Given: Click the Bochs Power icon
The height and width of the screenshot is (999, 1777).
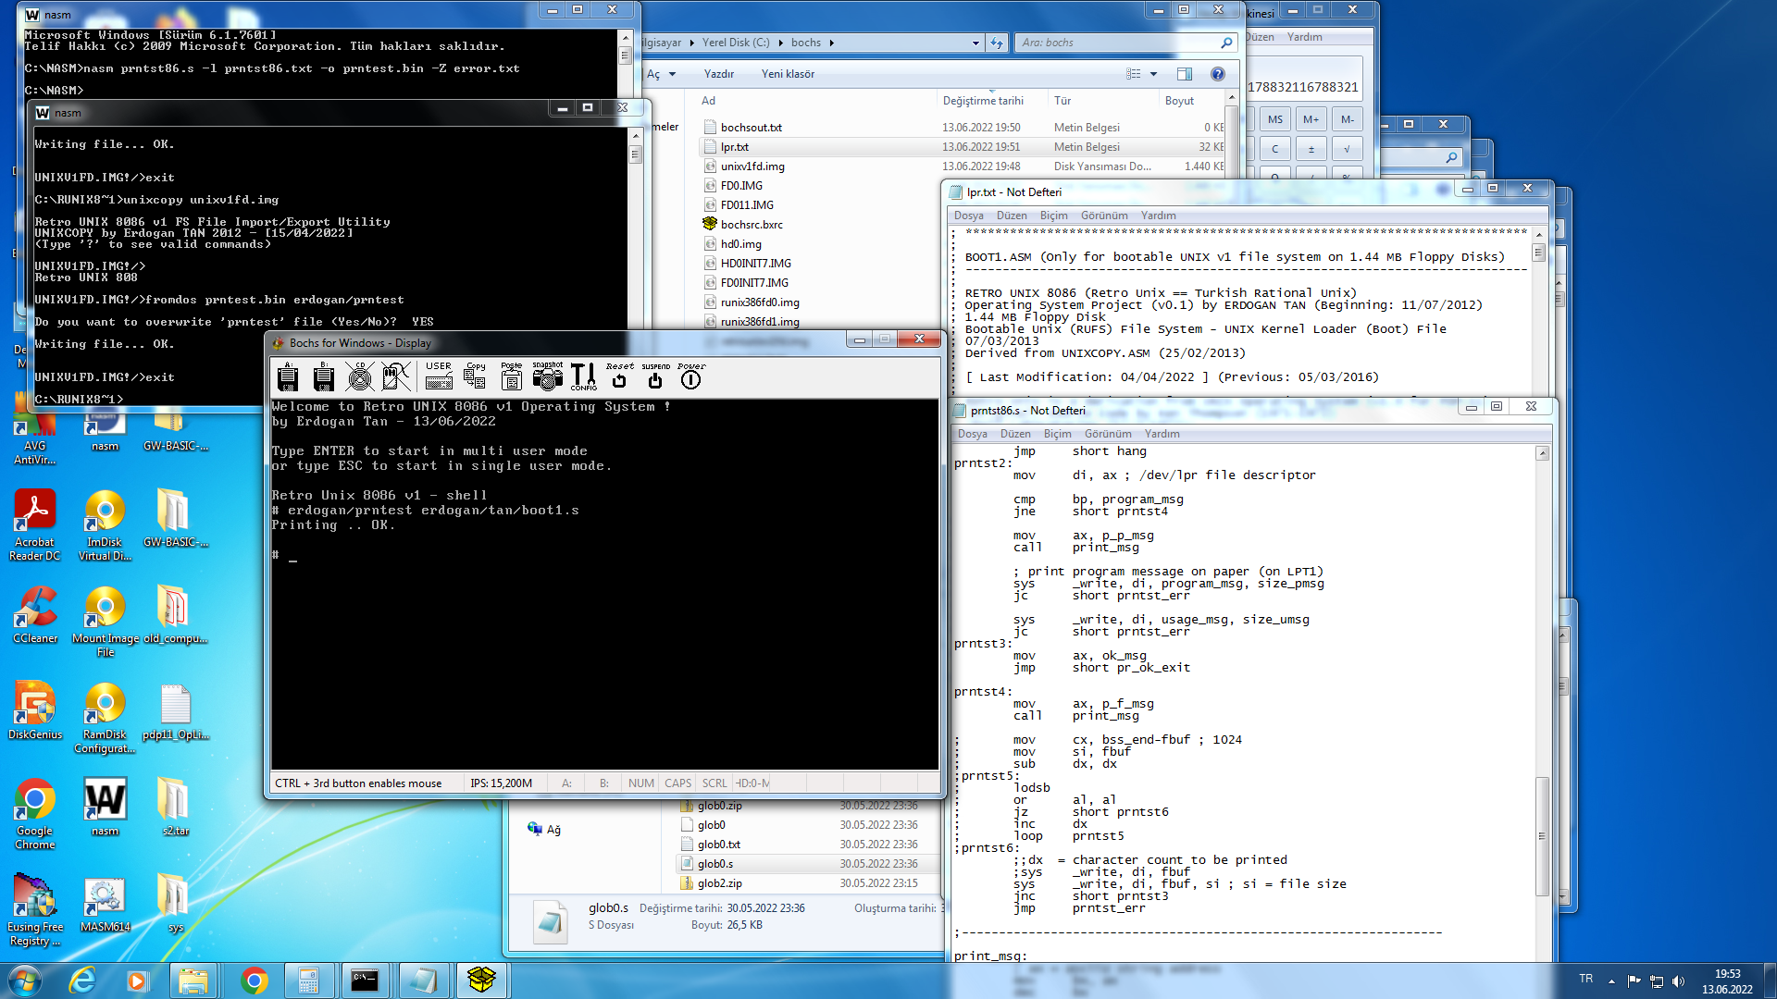Looking at the screenshot, I should coord(690,376).
